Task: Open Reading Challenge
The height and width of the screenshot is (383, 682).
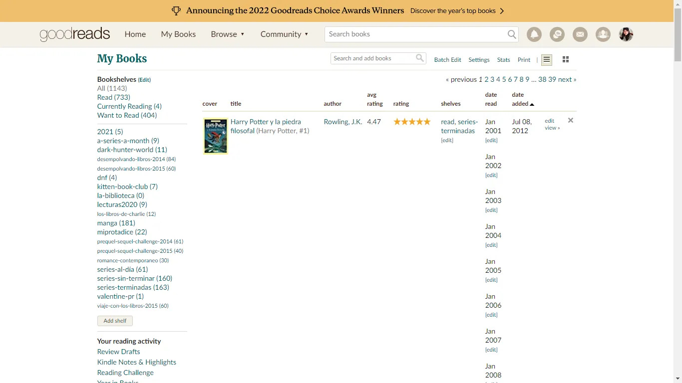Action: coord(125,373)
